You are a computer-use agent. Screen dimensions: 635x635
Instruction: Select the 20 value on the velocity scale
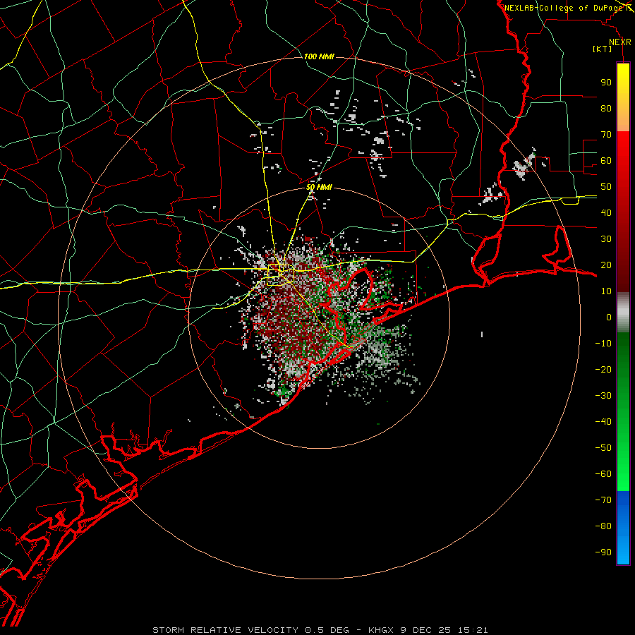[x=606, y=265]
